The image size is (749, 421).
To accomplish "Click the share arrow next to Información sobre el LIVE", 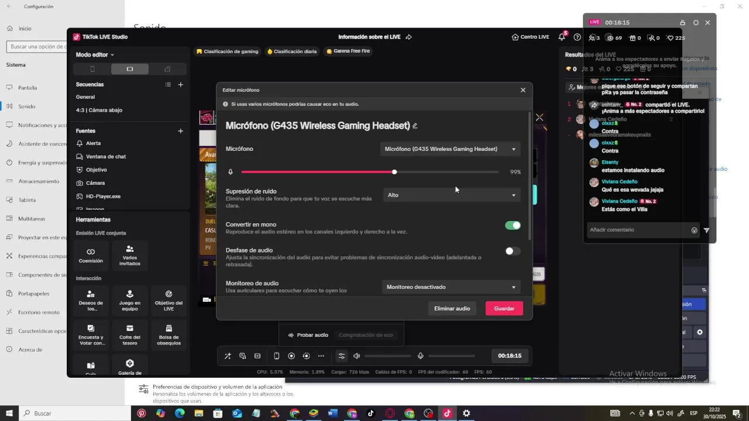I will [408, 37].
